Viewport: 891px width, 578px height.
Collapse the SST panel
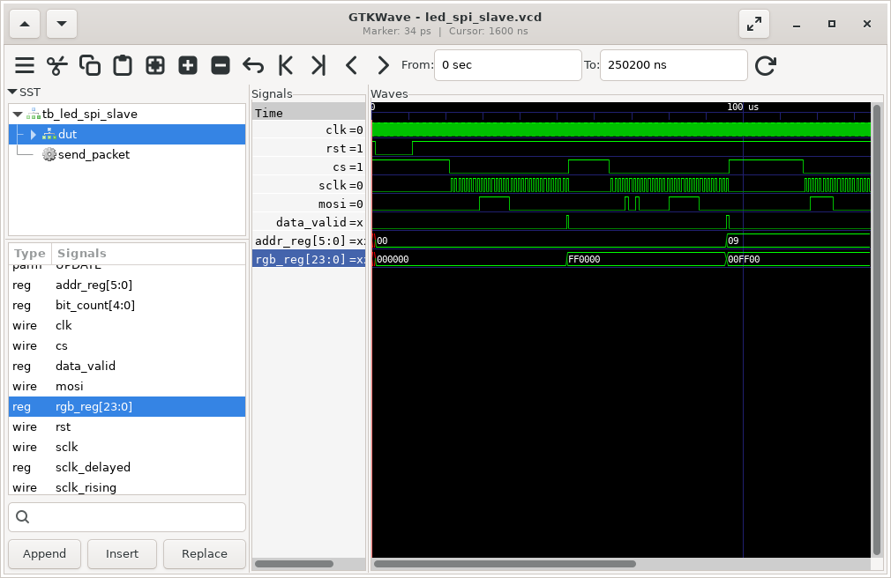[12, 92]
